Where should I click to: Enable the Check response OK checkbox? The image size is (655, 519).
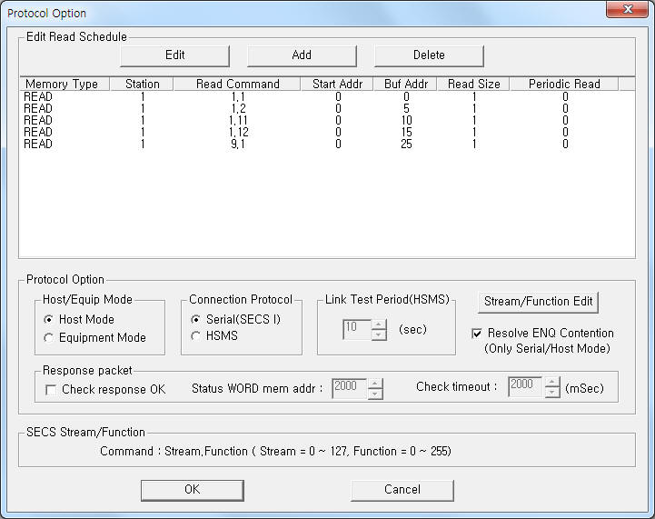[x=51, y=390]
